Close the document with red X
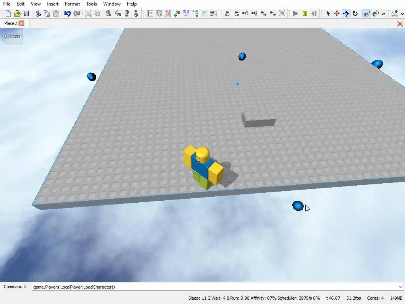Viewport: 405px width, 304px height. point(400,24)
